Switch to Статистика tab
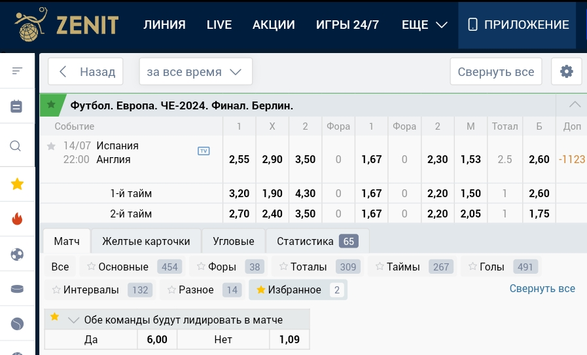The width and height of the screenshot is (587, 355). pyautogui.click(x=317, y=241)
